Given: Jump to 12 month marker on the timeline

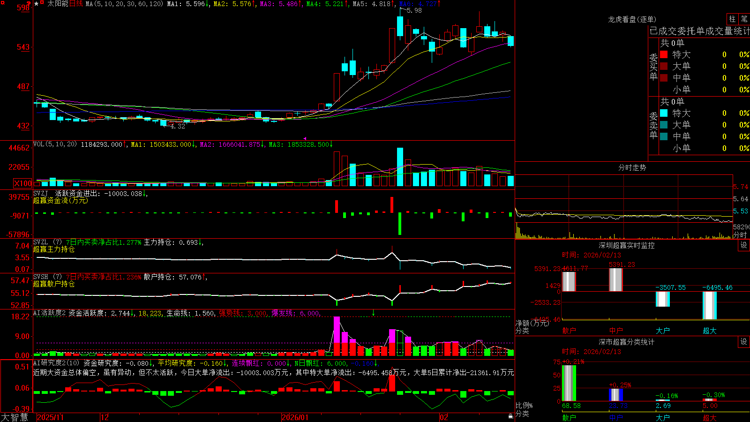Looking at the screenshot, I should (105, 417).
